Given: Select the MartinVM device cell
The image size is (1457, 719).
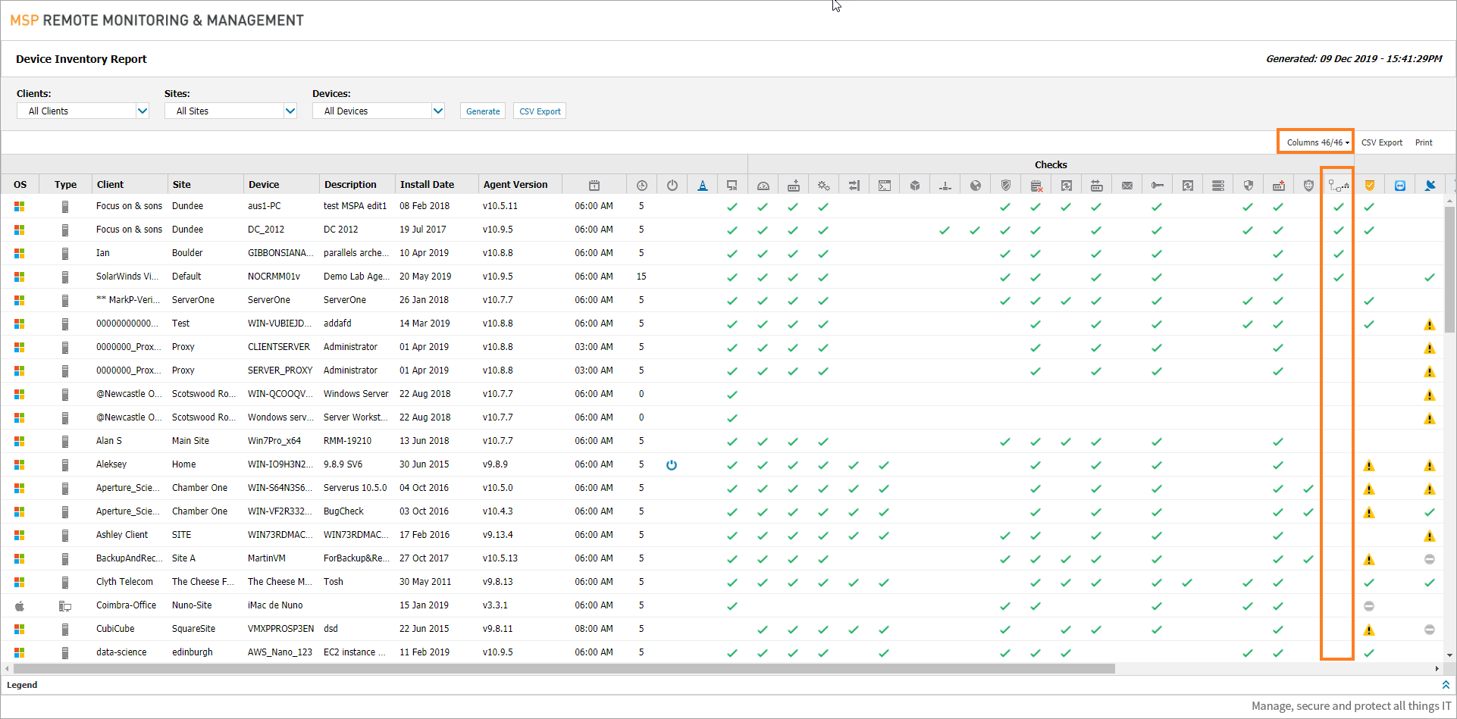Looking at the screenshot, I should (x=281, y=558).
